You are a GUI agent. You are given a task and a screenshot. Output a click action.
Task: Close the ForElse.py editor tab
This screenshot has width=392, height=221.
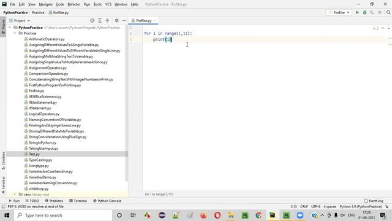coord(155,21)
